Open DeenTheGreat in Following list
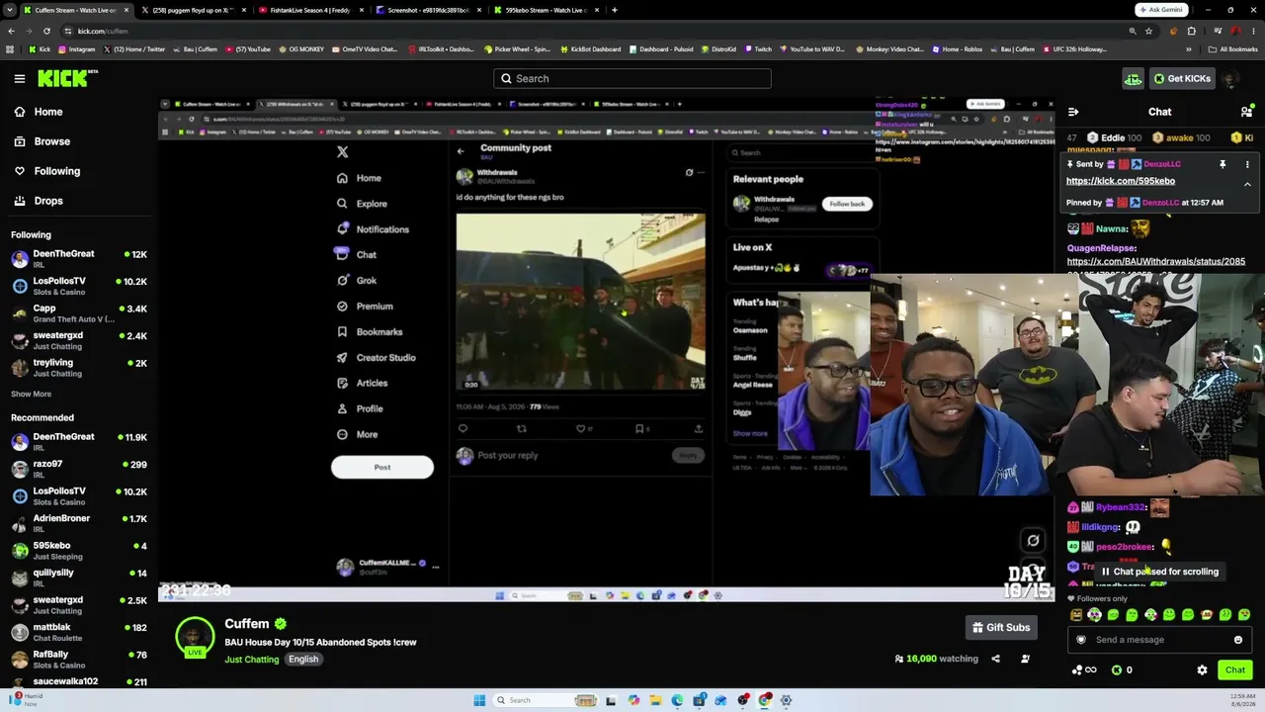The image size is (1265, 712). 79,258
